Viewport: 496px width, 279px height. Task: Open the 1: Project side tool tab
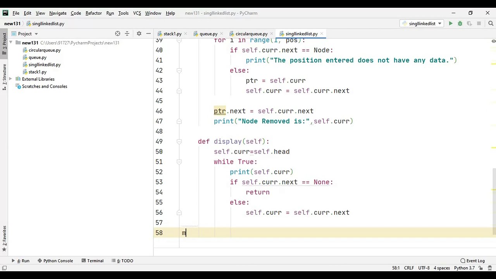point(4,43)
